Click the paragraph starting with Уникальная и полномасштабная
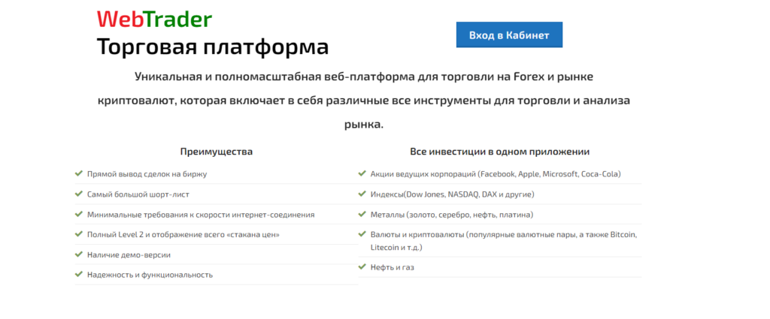Image resolution: width=770 pixels, height=319 pixels. click(363, 101)
